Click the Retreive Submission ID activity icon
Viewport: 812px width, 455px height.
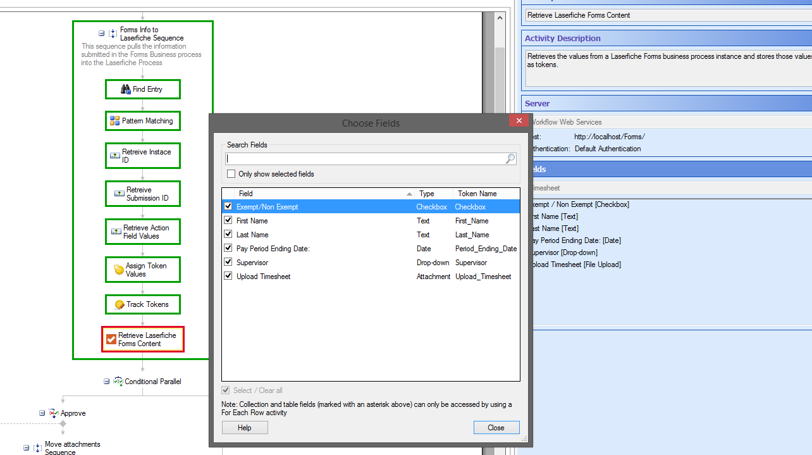pos(120,193)
